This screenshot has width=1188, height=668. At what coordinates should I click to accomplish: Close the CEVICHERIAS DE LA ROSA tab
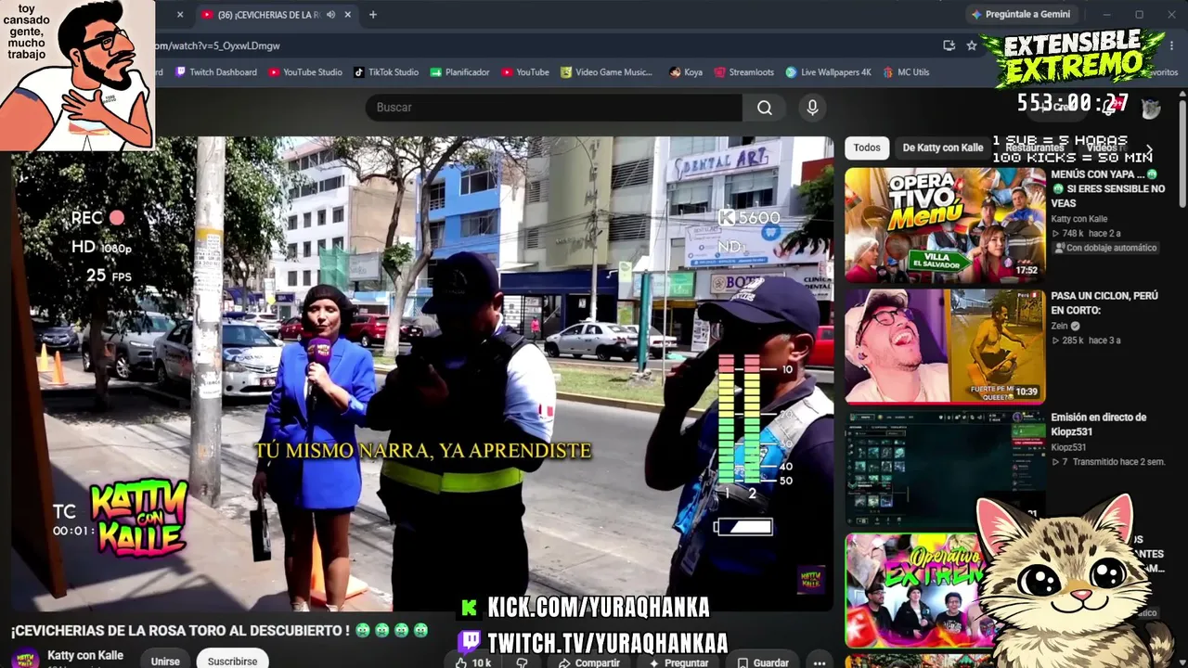pyautogui.click(x=348, y=15)
